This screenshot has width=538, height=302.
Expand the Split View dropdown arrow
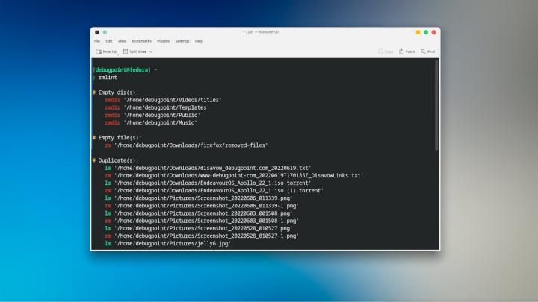click(x=151, y=51)
